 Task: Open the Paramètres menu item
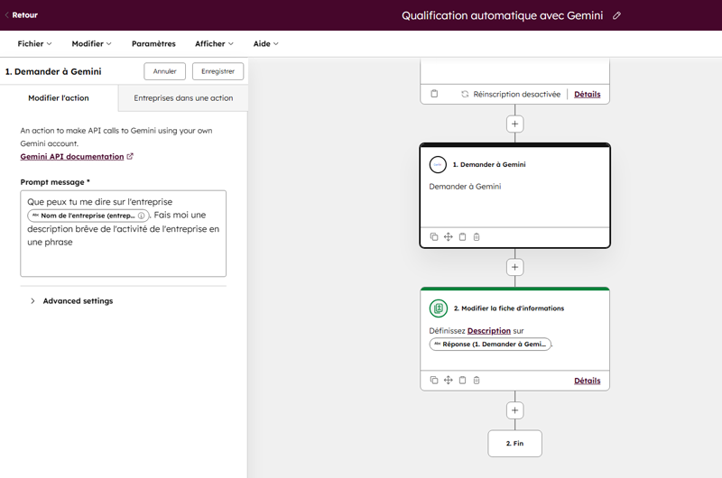pos(153,43)
